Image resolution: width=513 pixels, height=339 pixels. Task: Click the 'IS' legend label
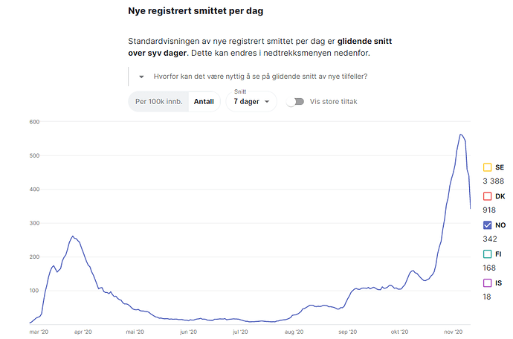point(498,282)
